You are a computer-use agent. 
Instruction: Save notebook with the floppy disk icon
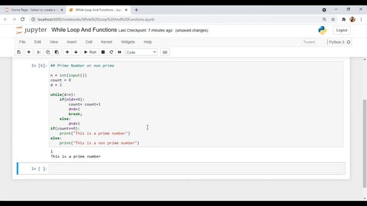coord(19,52)
